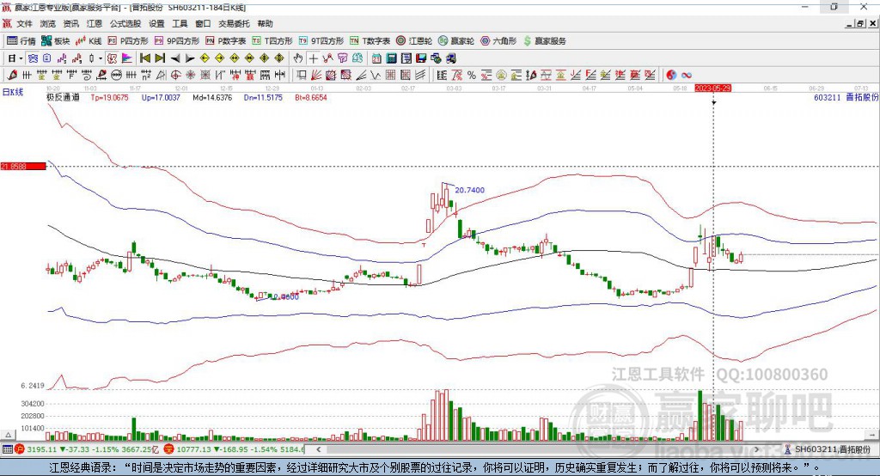Open the P四方形 tool

[x=128, y=41]
